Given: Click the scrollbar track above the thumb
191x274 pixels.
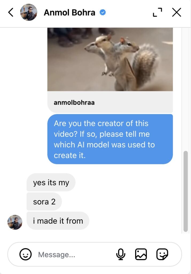Looking at the screenshot, I should point(186,88).
